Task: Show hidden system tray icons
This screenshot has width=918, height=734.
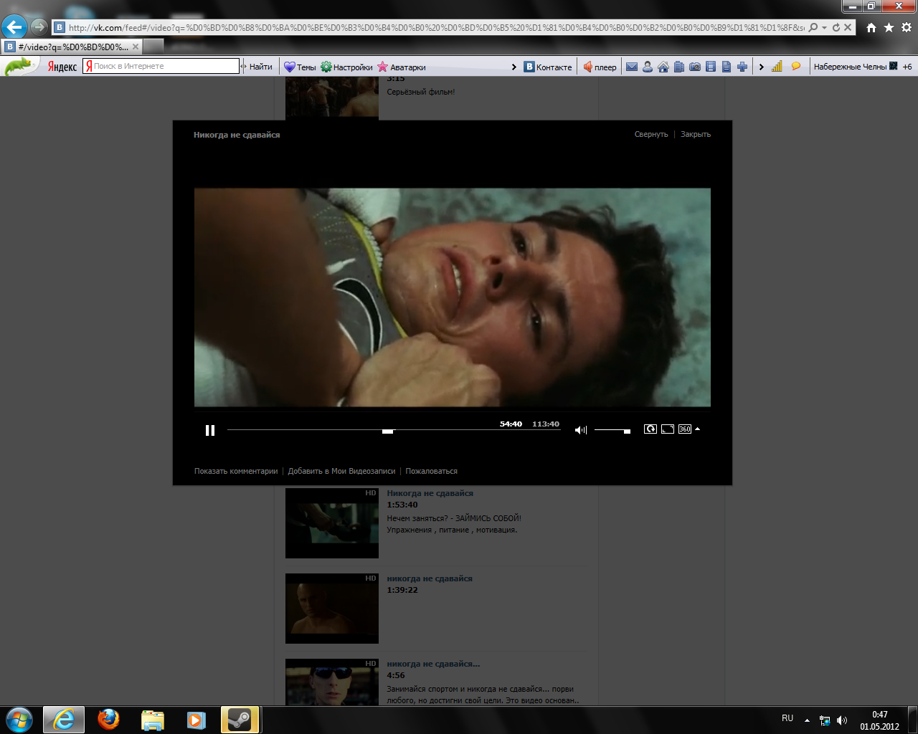Action: coord(807,720)
